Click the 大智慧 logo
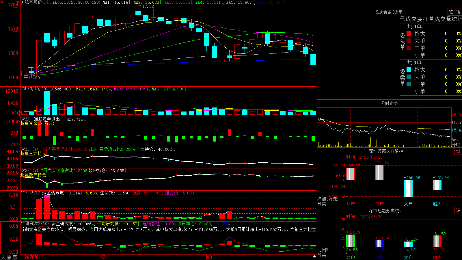This screenshot has width=462, height=260. tap(9, 257)
